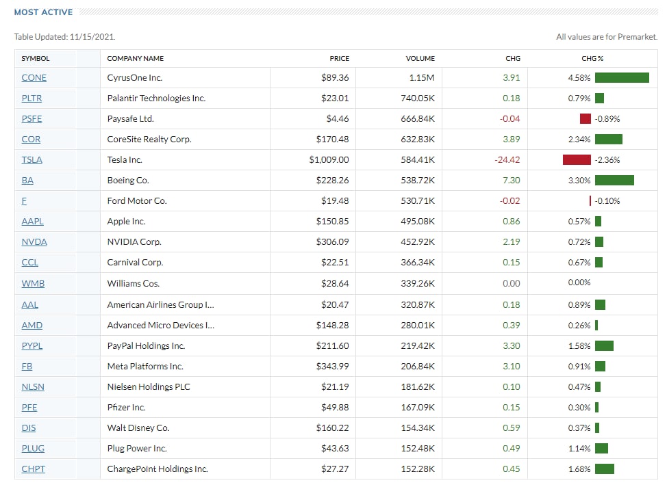Open the COR ticker link
Viewport: 667px width, 487px height.
pos(31,140)
